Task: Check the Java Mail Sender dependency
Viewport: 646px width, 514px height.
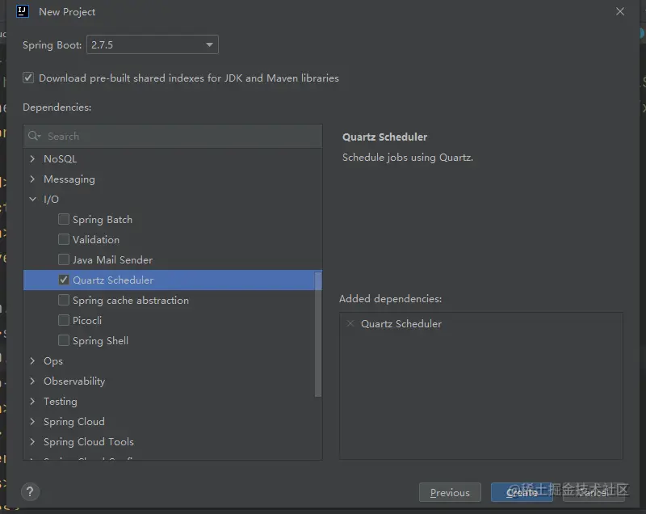Action: coord(64,259)
